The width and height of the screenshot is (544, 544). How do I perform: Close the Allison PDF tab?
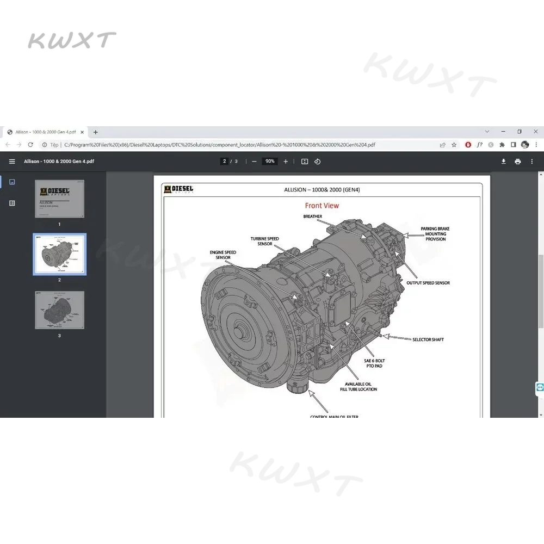[x=82, y=132]
